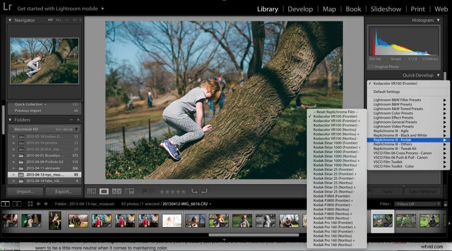
Task: Open Survey view in the toolbar
Action: click(x=129, y=191)
